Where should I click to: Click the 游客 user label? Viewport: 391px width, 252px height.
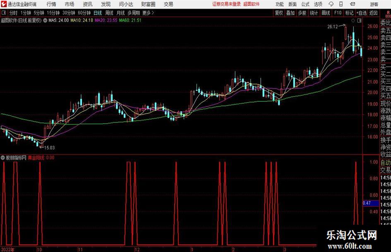coord(374,4)
